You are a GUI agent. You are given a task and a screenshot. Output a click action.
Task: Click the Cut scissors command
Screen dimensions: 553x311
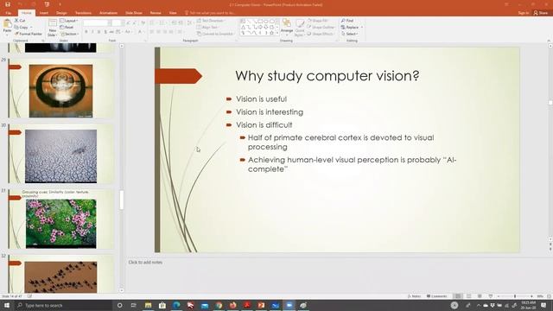click(20, 21)
